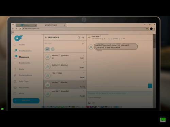Viewport: 170px width, 127px height.
Task: Open Subscriptions in the sidebar
Action: pos(26,75)
